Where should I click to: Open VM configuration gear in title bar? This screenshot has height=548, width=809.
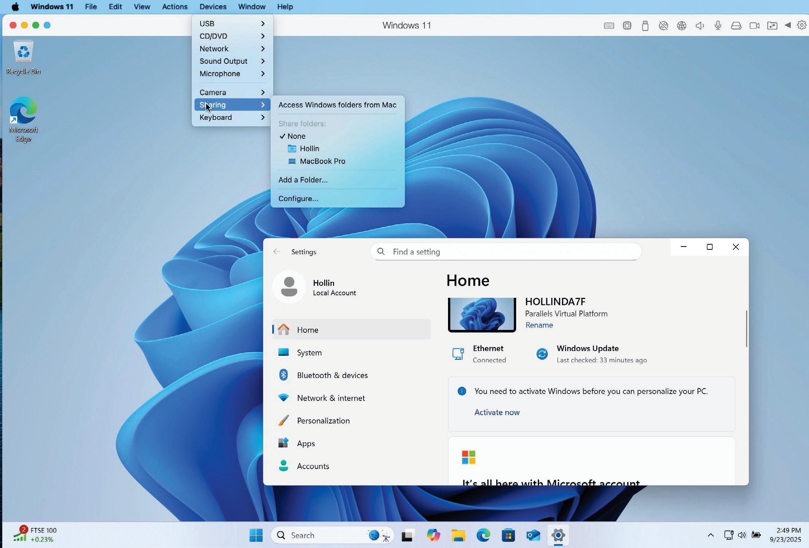(802, 25)
